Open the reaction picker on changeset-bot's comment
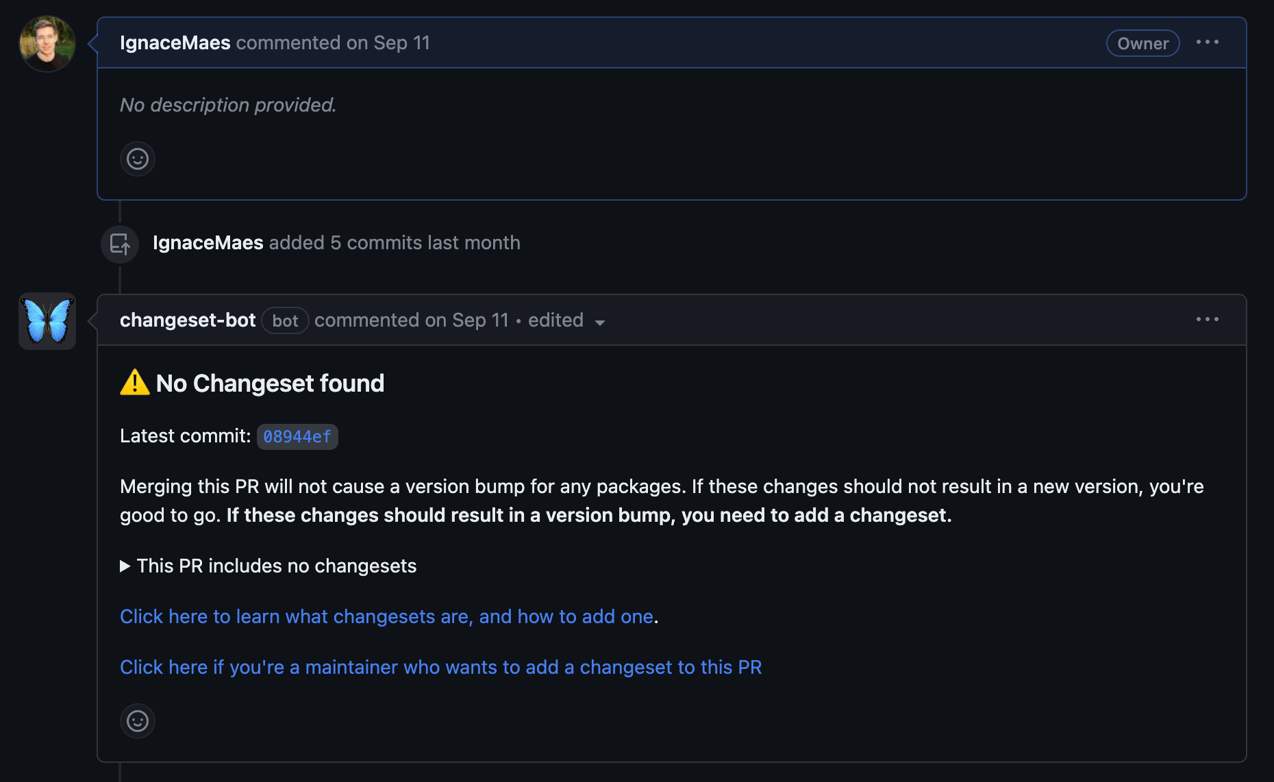The width and height of the screenshot is (1274, 782). pyautogui.click(x=137, y=720)
